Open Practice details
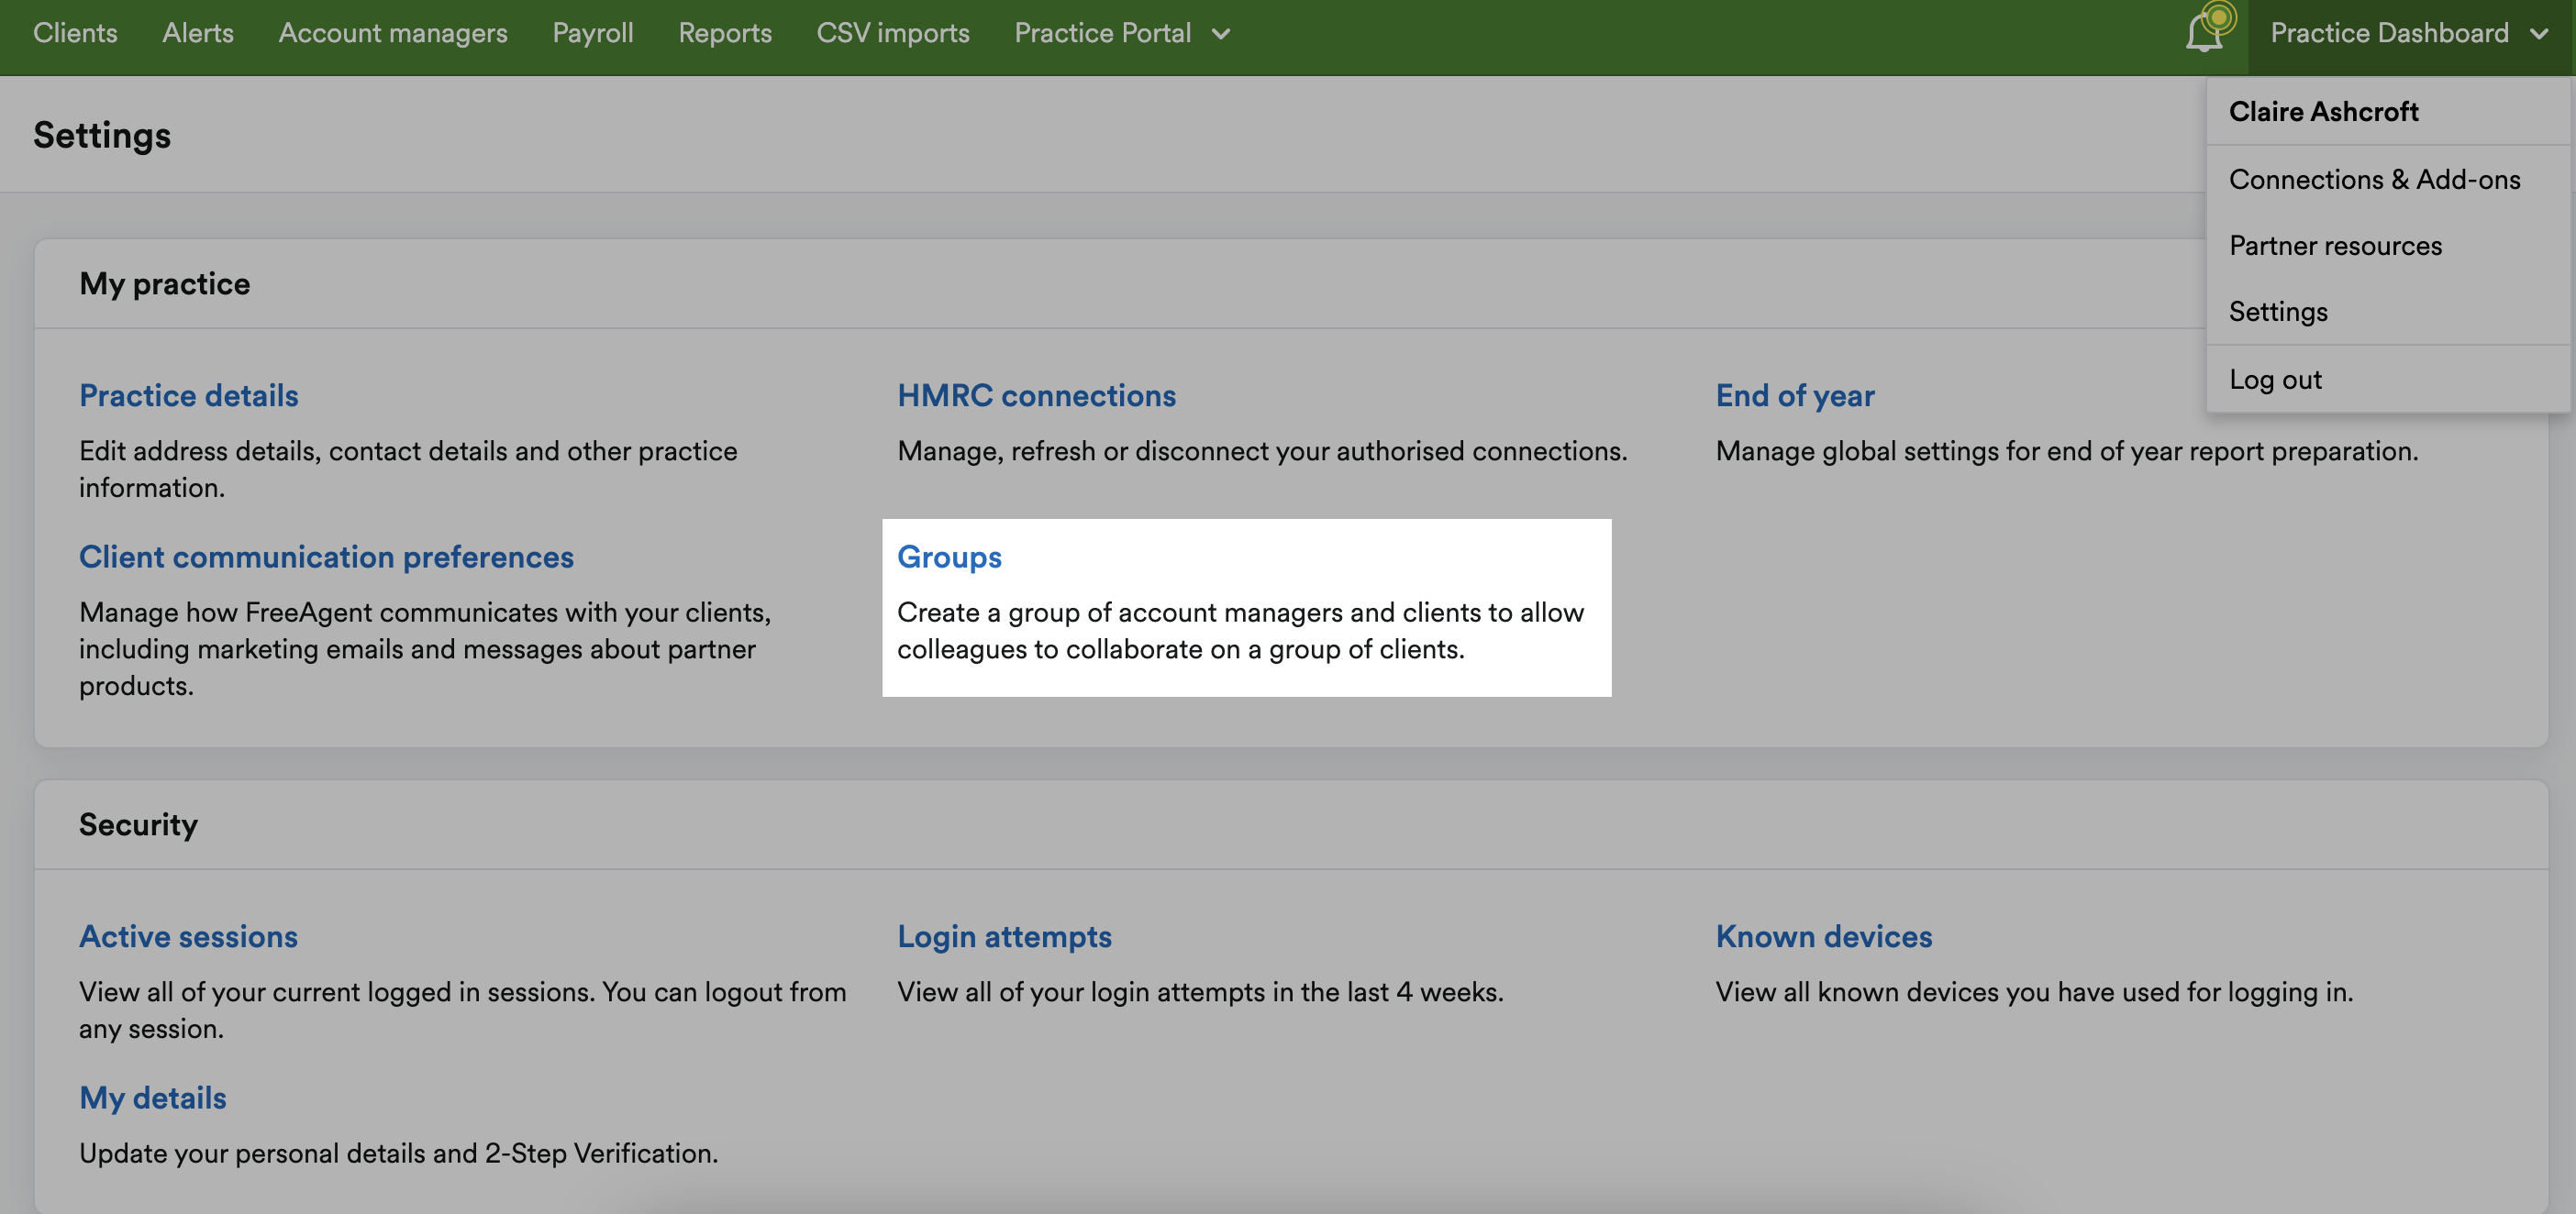The width and height of the screenshot is (2576, 1214). click(188, 394)
